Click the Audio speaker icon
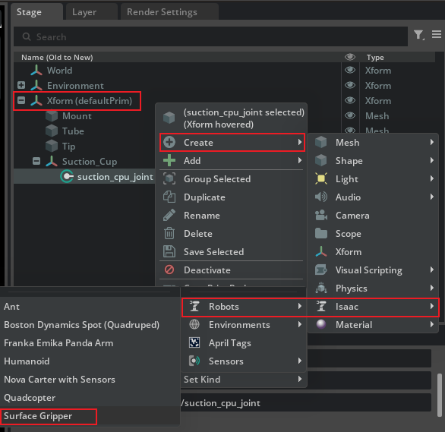445x432 pixels. (321, 197)
